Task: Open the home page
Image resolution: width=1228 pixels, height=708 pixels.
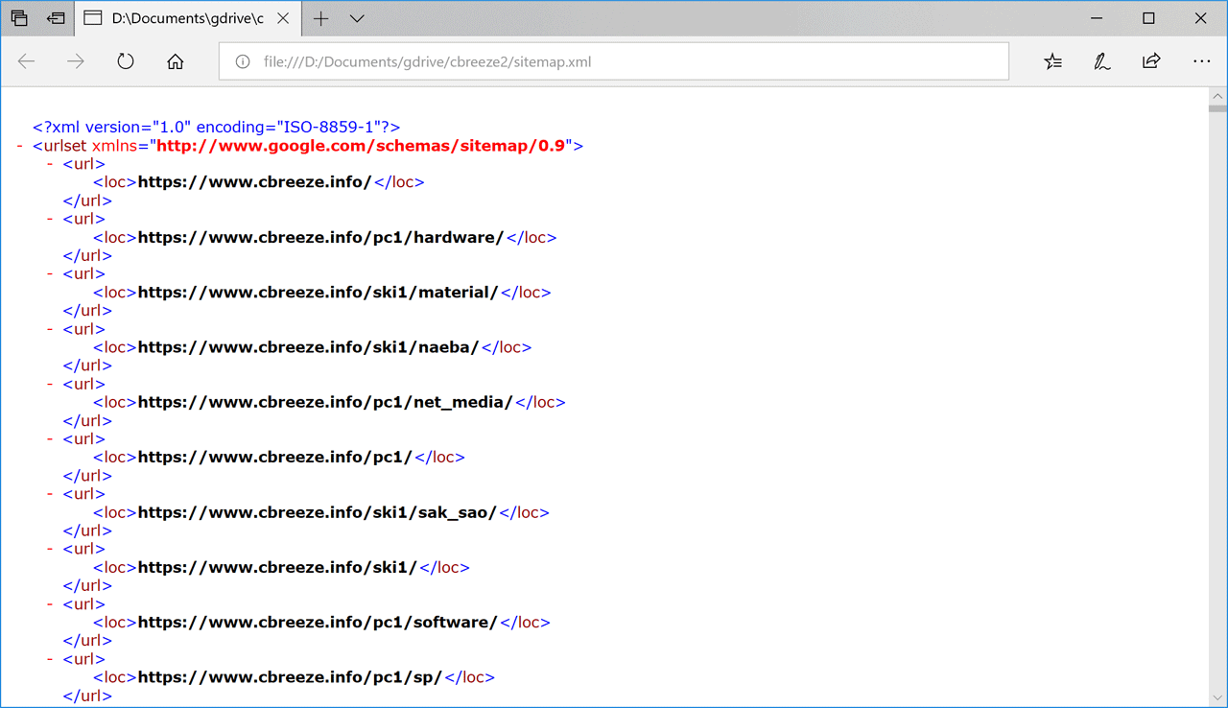Action: coord(175,61)
